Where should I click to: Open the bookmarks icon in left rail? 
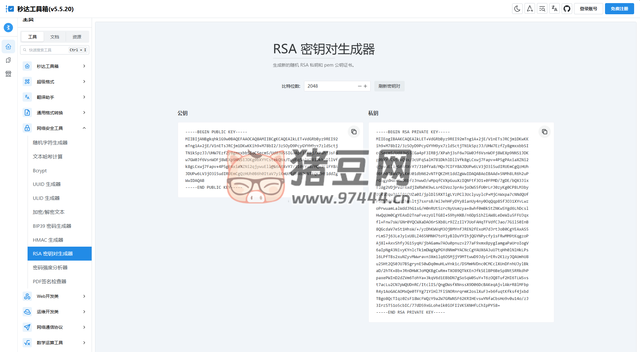pos(8,60)
